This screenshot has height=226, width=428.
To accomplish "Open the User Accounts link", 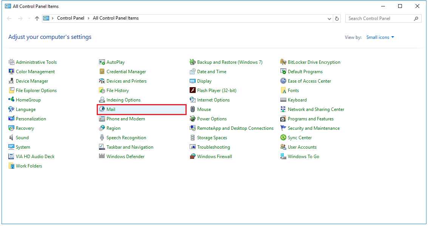I will click(302, 147).
